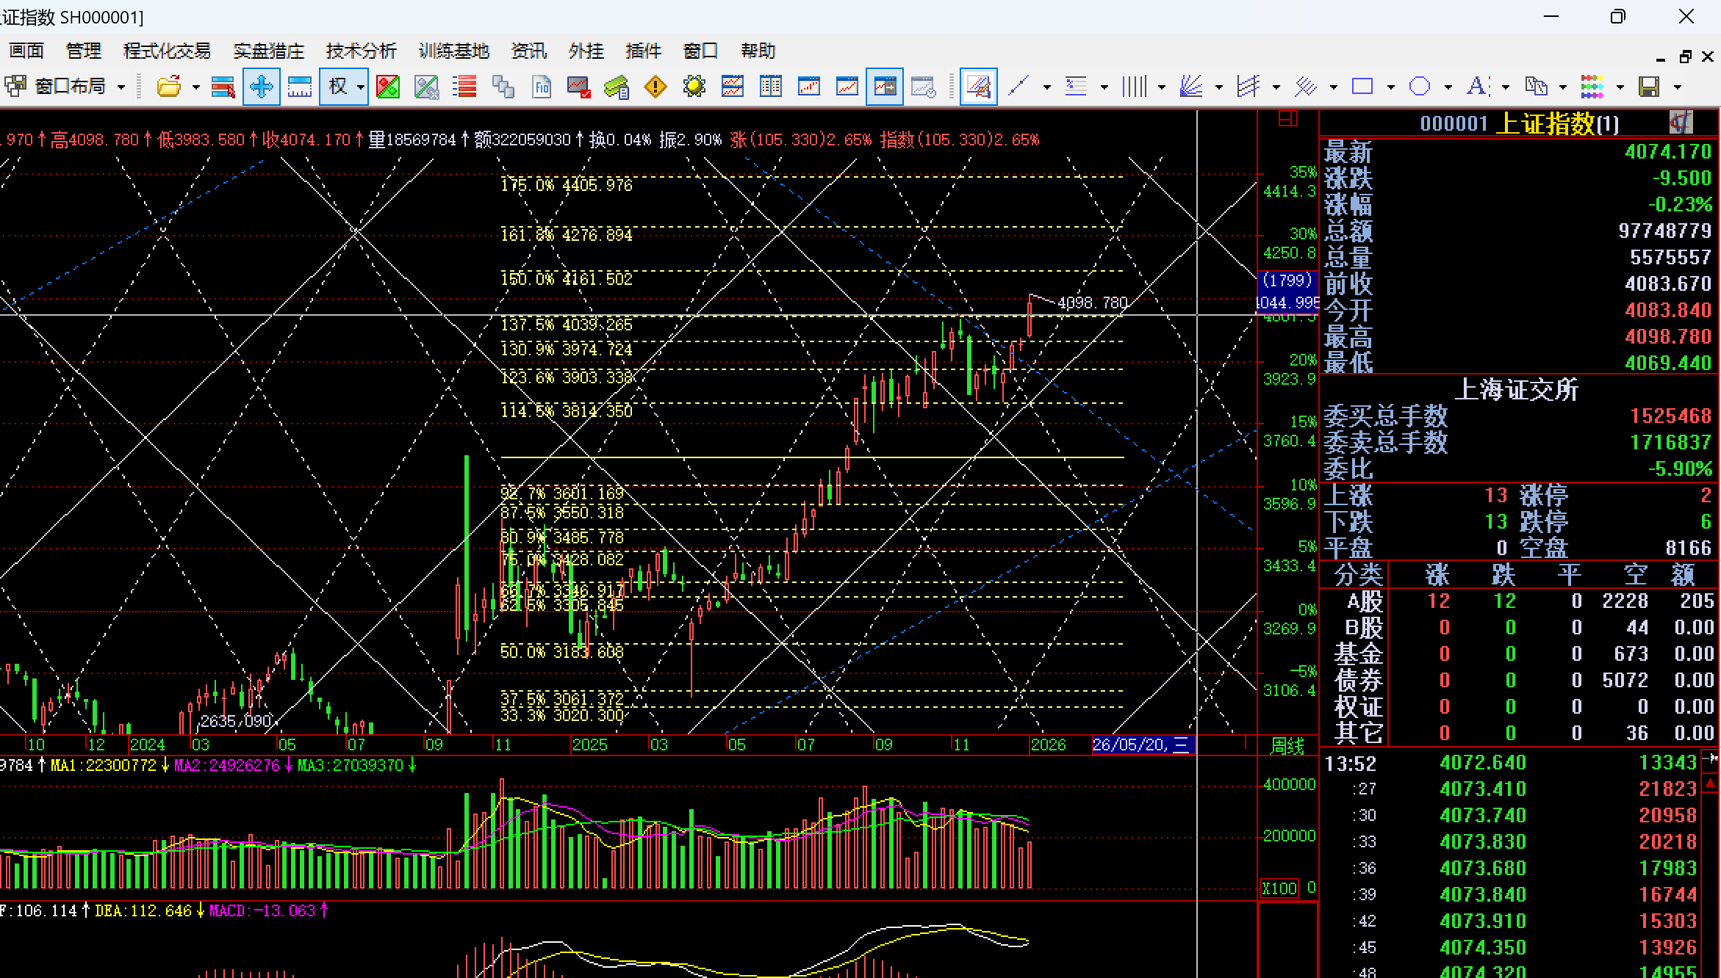Click the yellow warning diamond icon
Image resolution: width=1721 pixels, height=978 pixels.
click(x=655, y=87)
